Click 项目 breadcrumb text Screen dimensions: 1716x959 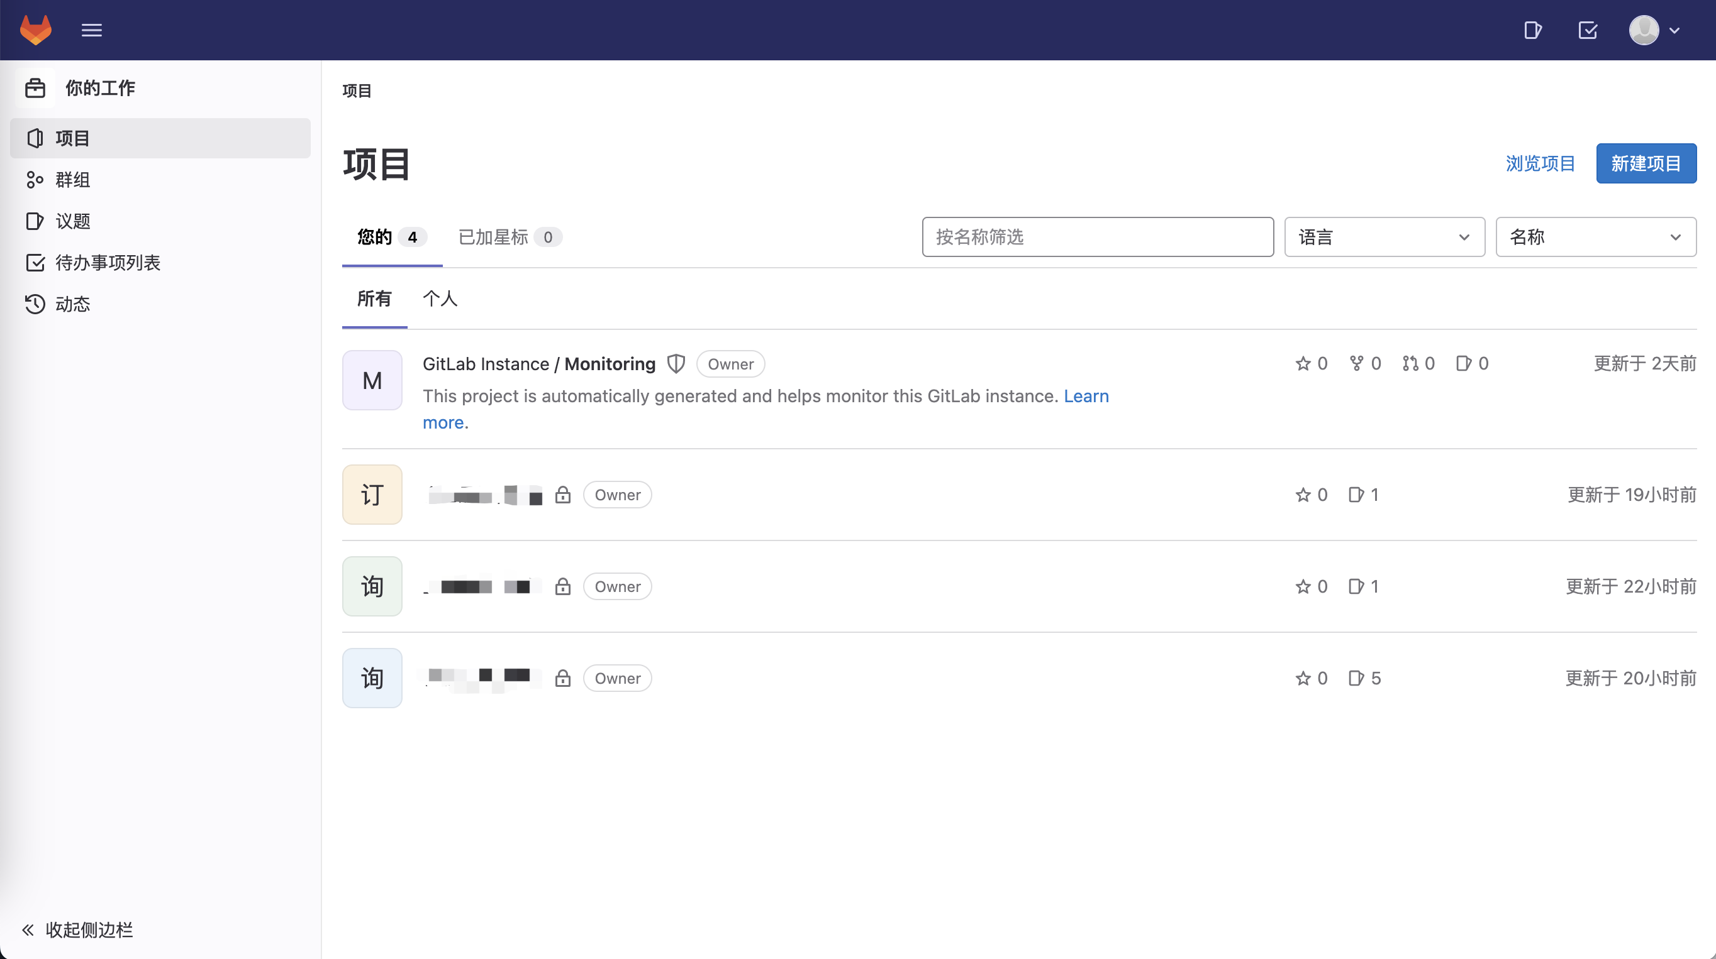[x=357, y=90]
